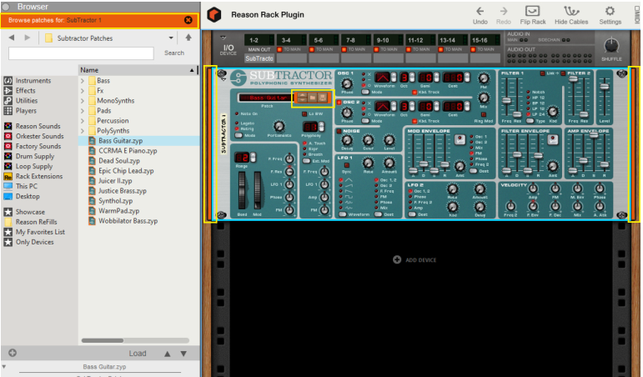
Task: Sort list by Name column
Action: coord(137,70)
